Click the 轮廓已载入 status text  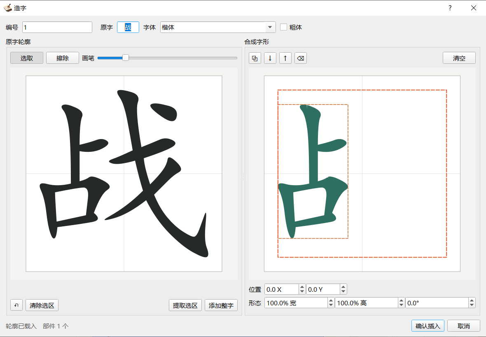21,326
